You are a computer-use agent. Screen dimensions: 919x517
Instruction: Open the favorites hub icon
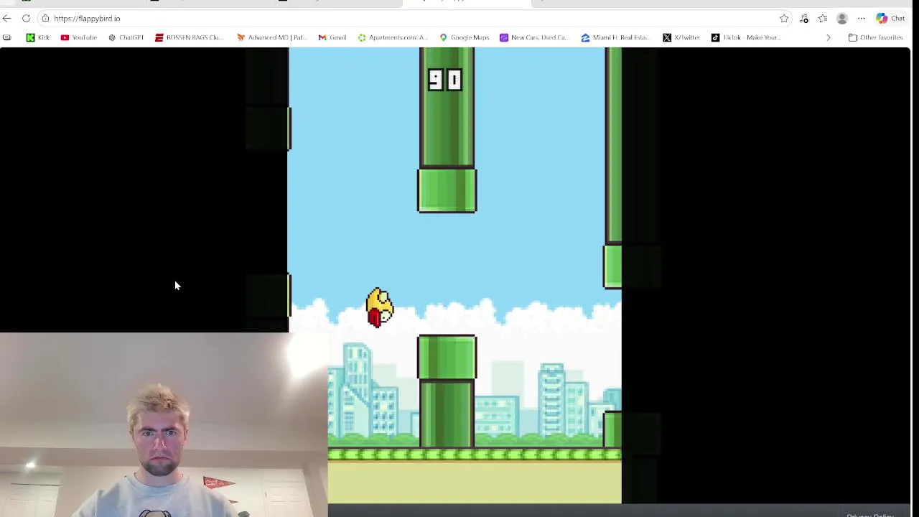[x=823, y=18]
